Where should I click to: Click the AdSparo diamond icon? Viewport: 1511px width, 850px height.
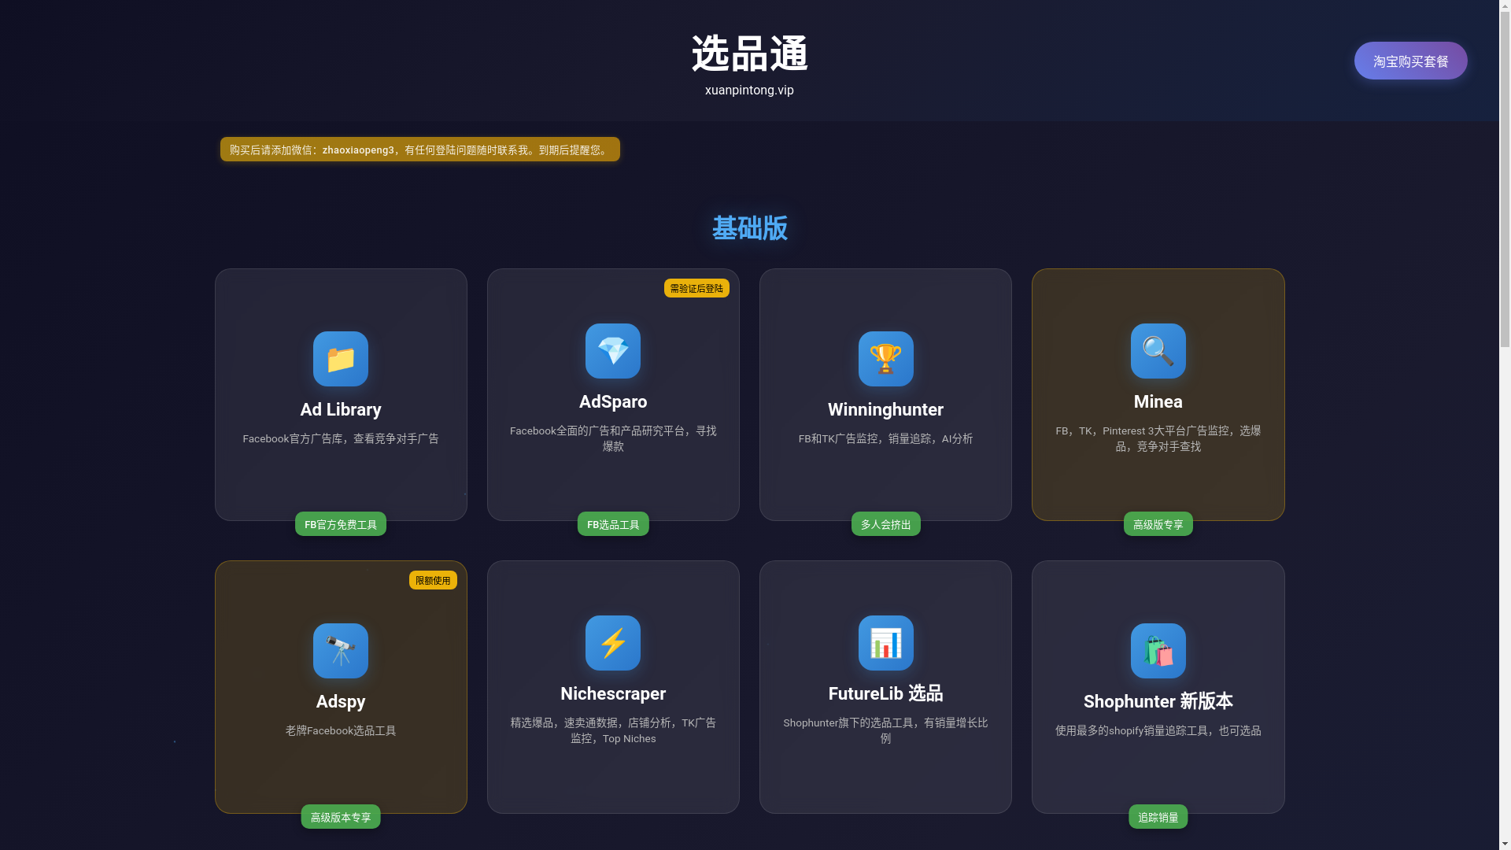613,351
